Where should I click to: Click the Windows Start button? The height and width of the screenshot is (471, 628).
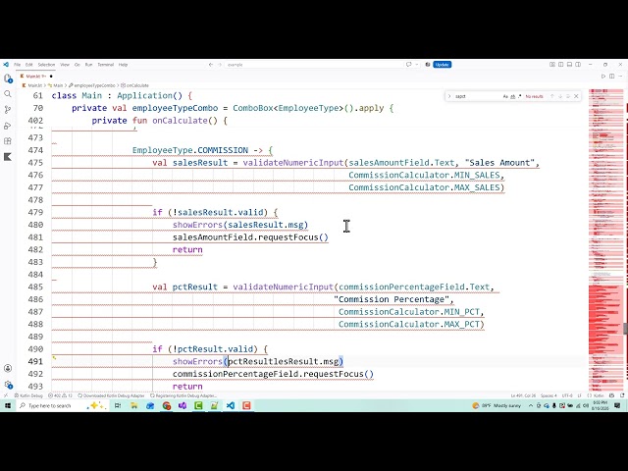point(8,405)
